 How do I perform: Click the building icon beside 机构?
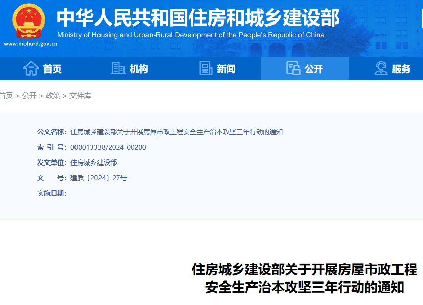tap(118, 68)
